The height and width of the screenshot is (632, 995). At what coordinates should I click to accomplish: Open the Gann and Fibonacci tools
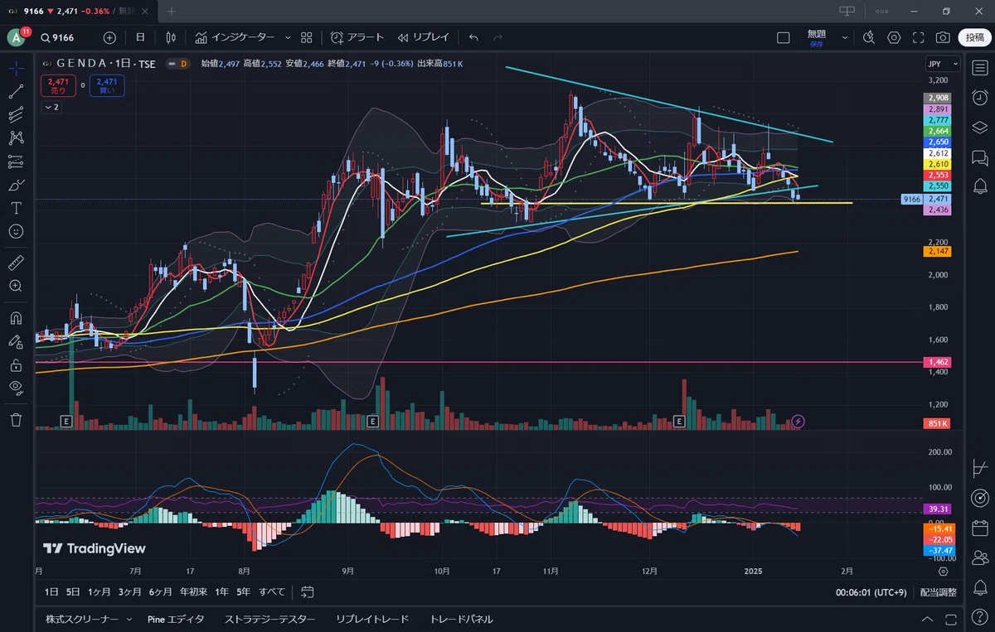coord(16,115)
